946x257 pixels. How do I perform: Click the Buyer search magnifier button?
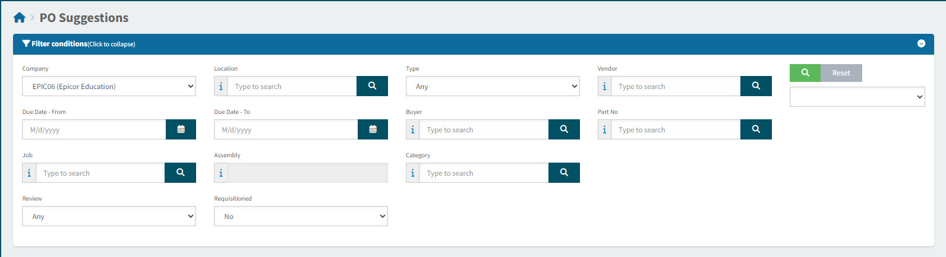[x=564, y=129]
